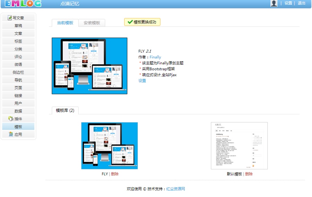312x197 pixels.
Task: Delete the 默认模板 template
Action: pos(249,174)
